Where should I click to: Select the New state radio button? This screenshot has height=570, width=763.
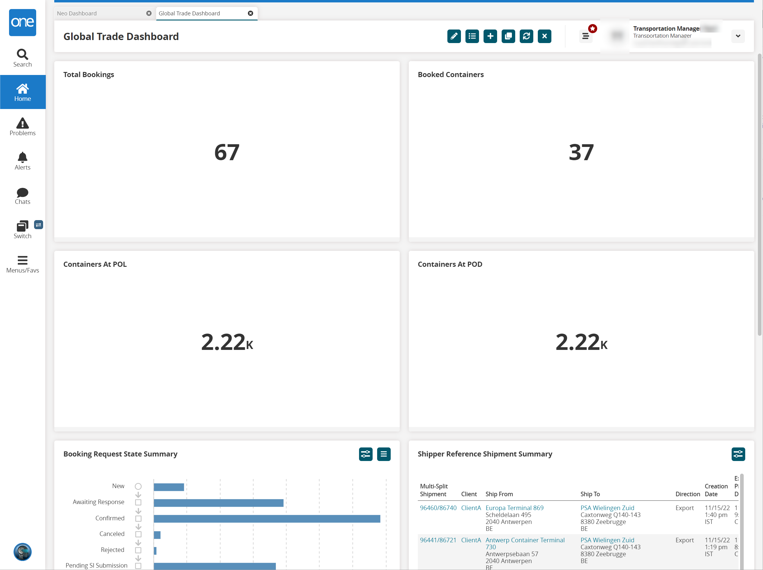coord(138,486)
